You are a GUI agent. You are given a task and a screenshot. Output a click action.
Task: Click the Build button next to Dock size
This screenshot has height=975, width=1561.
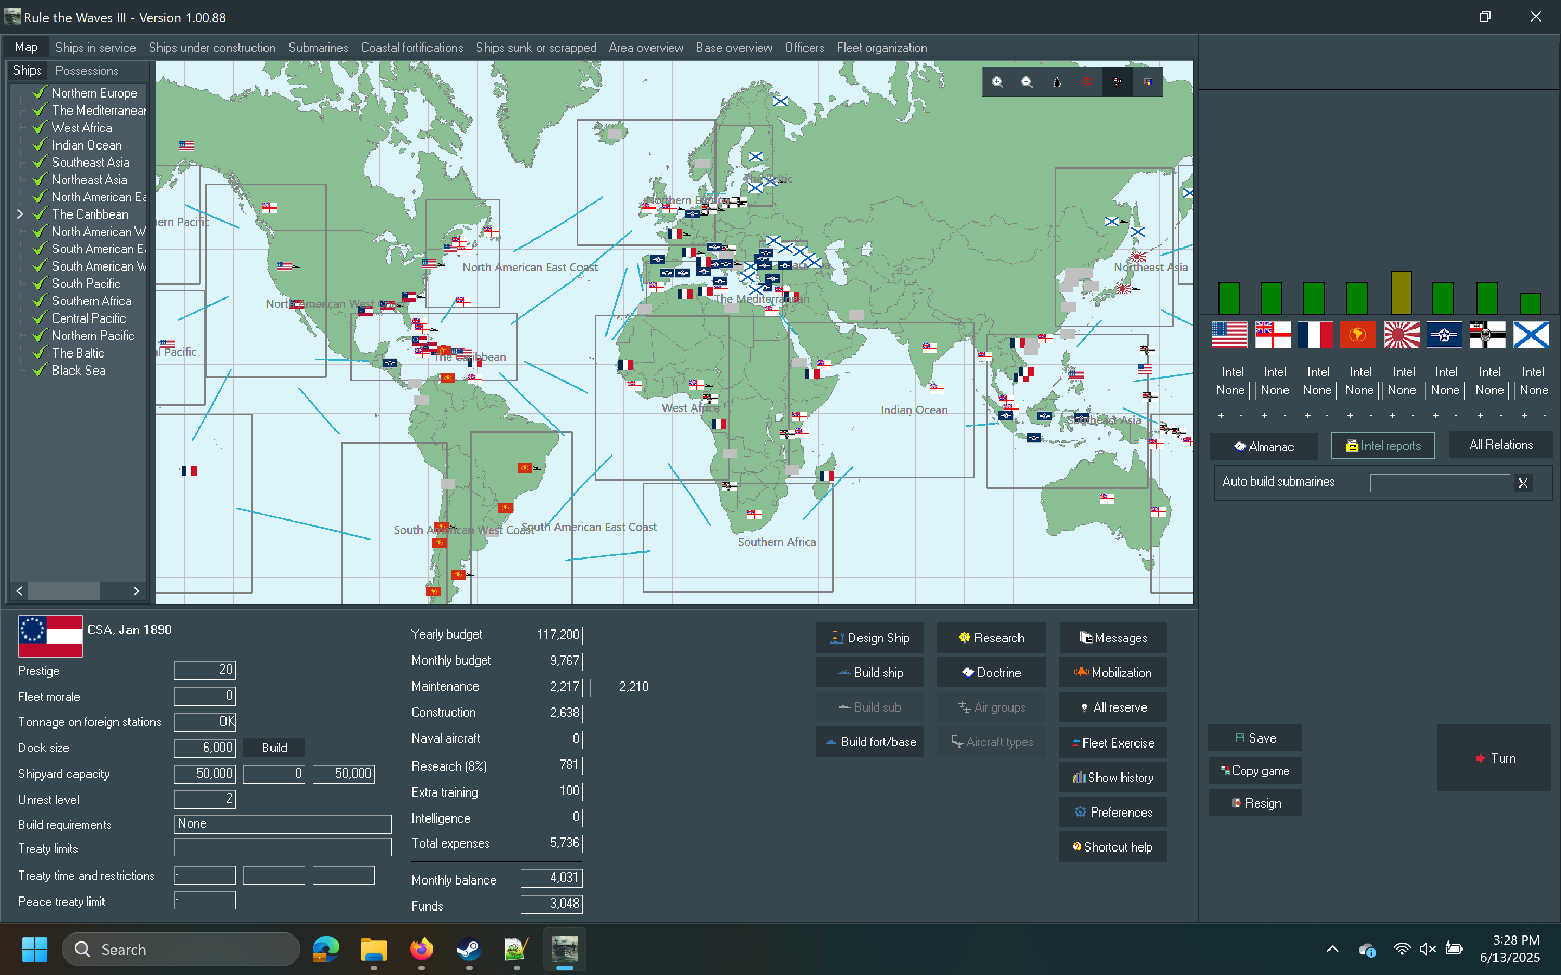tap(274, 748)
